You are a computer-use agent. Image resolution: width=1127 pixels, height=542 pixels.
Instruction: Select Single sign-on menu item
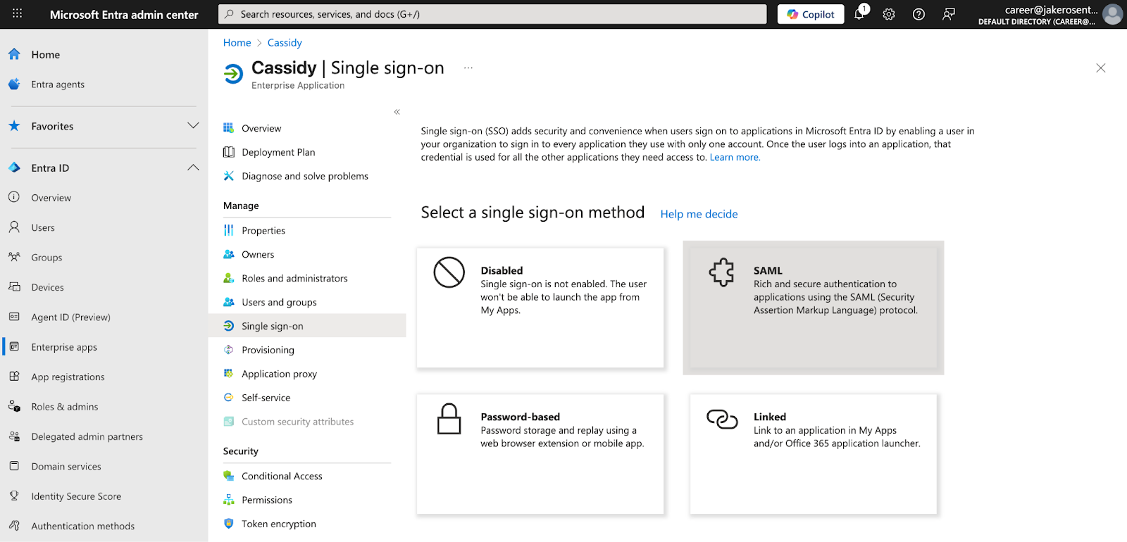click(307, 326)
